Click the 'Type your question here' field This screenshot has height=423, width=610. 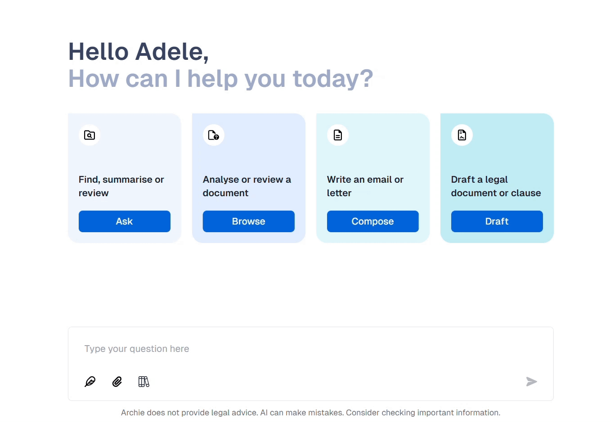click(x=310, y=349)
